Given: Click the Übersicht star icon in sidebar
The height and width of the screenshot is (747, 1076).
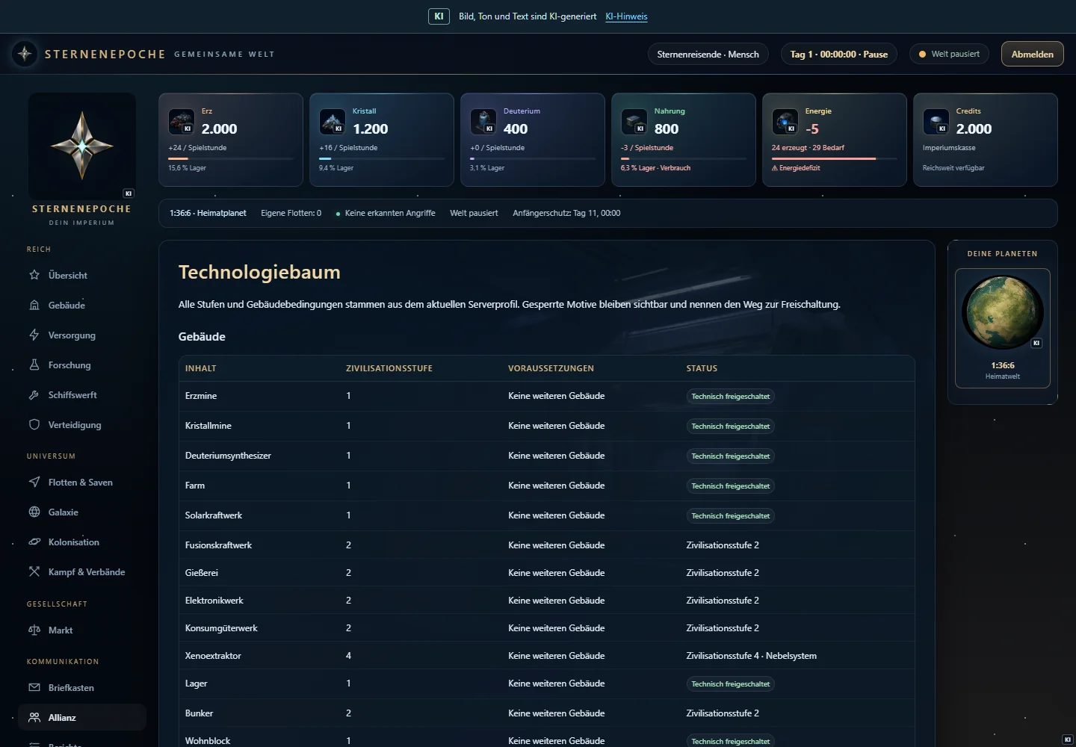Looking at the screenshot, I should 34,275.
